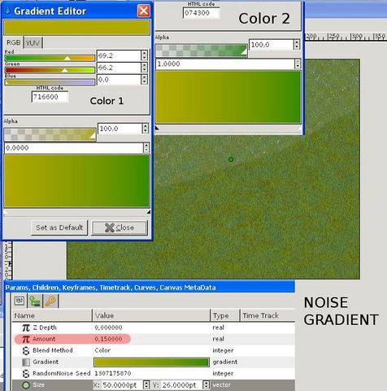The image size is (387, 391).
Task: Click the Green value stepper arrows
Action: click(144, 68)
